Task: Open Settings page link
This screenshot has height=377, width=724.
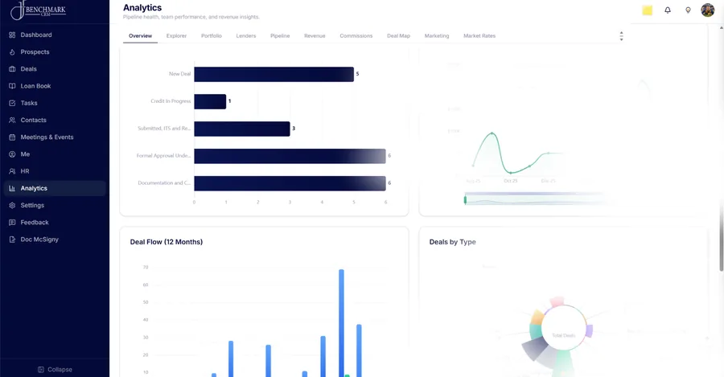Action: click(32, 206)
